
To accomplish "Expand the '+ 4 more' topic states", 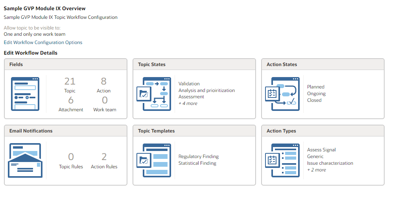I will click(x=188, y=103).
